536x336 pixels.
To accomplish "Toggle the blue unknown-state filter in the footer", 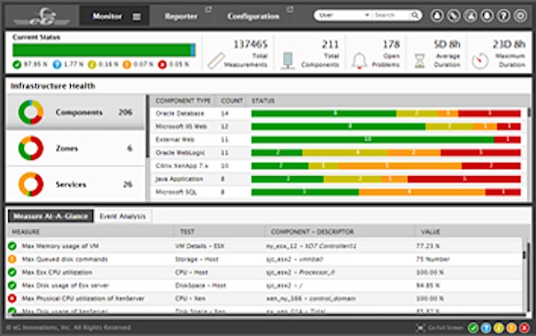I will [x=486, y=328].
